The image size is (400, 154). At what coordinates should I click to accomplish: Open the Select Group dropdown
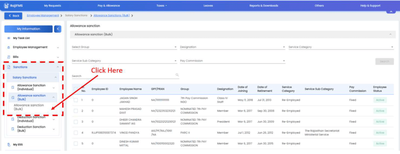point(124,47)
